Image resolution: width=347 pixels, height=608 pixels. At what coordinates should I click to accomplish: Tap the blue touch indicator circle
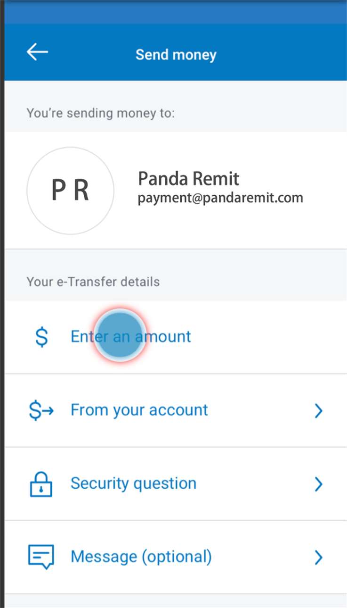coord(120,335)
